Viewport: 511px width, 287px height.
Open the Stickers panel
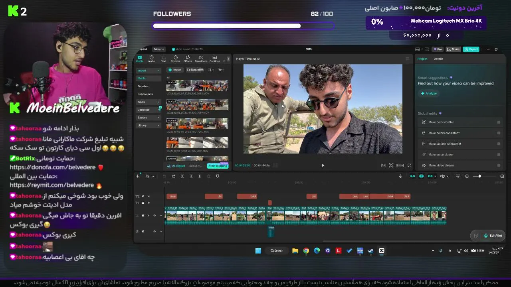point(175,59)
